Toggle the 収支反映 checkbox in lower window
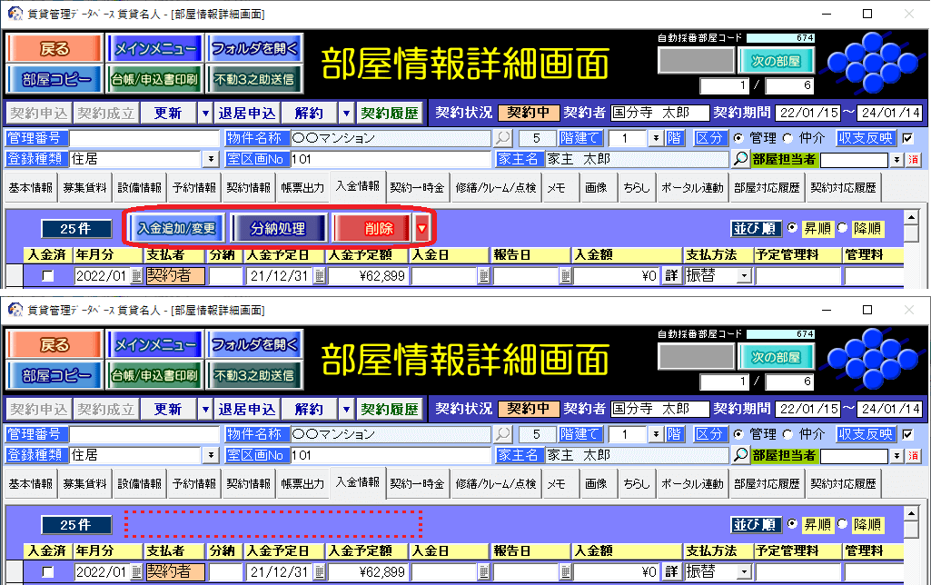Image resolution: width=931 pixels, height=585 pixels. click(907, 434)
